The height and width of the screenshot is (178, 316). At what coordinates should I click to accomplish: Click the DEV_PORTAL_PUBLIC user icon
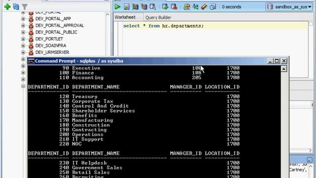(31, 32)
